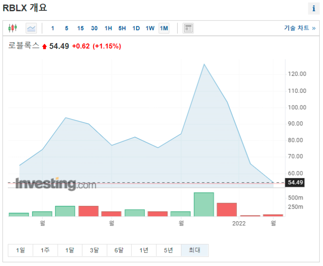This screenshot has height=266, width=323.
Task: Select 1D interval
Action: click(x=136, y=28)
